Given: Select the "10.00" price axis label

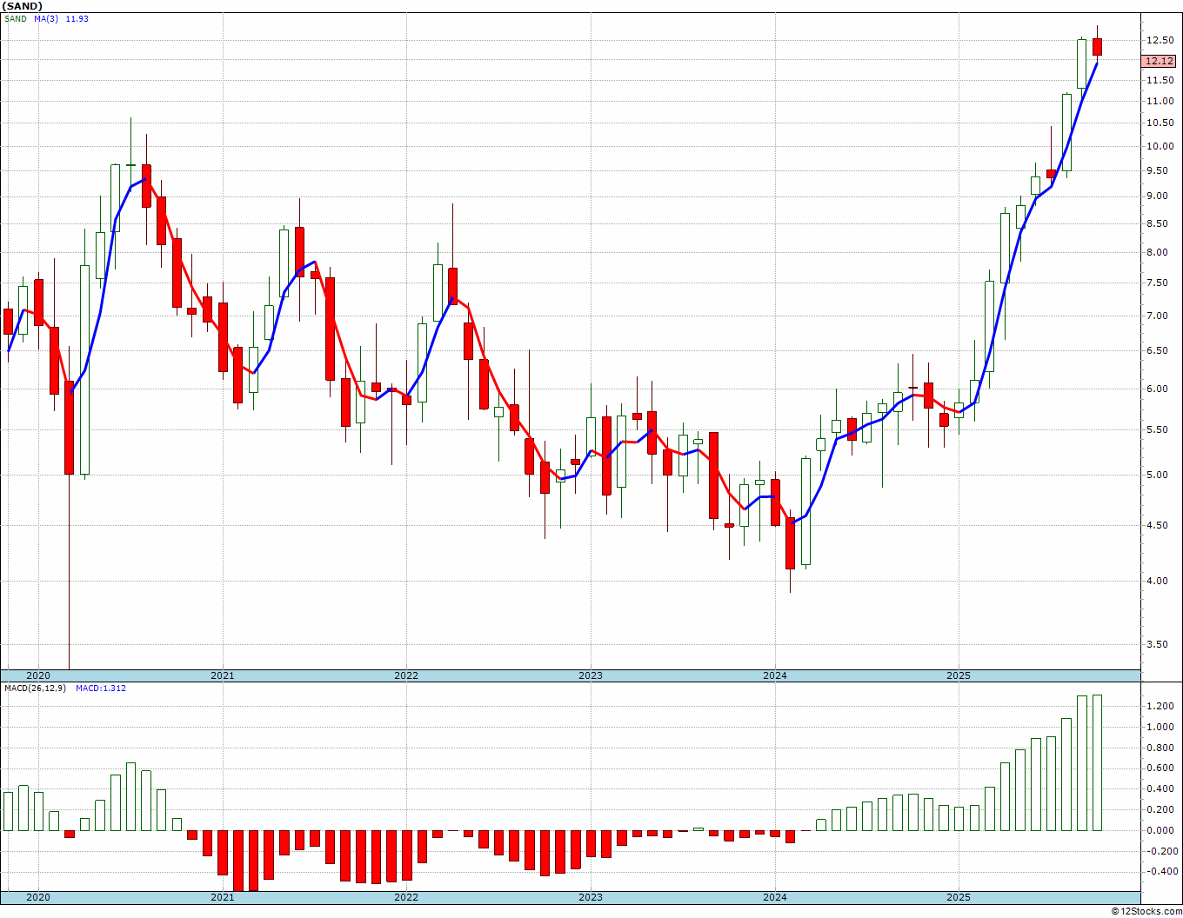Looking at the screenshot, I should pos(1160,146).
